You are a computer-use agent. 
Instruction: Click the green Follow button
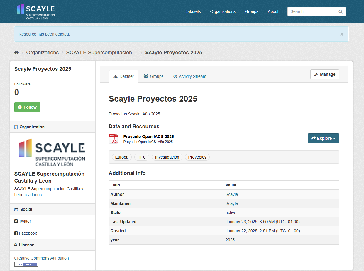(x=27, y=107)
